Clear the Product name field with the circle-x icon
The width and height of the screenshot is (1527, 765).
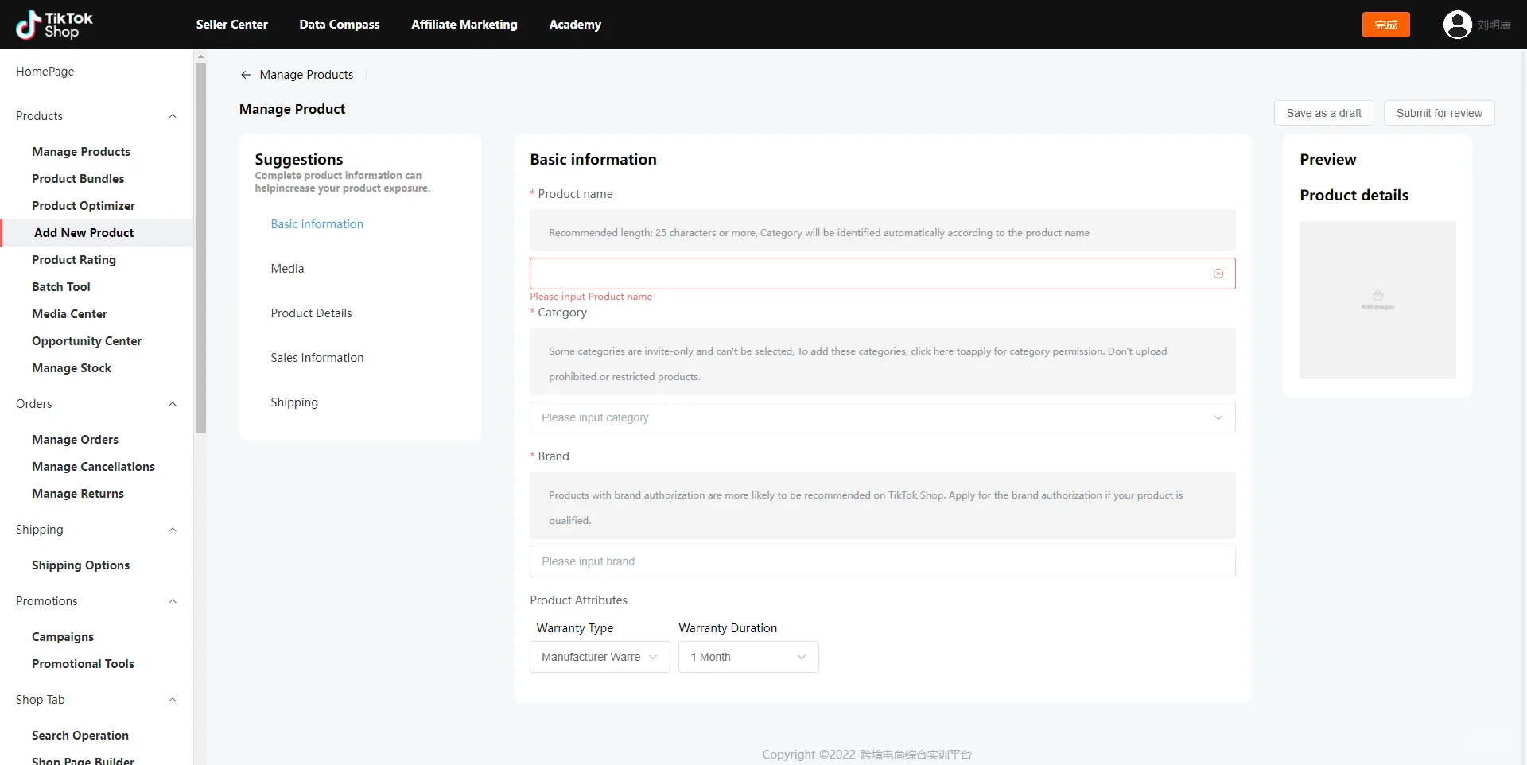tap(1218, 274)
